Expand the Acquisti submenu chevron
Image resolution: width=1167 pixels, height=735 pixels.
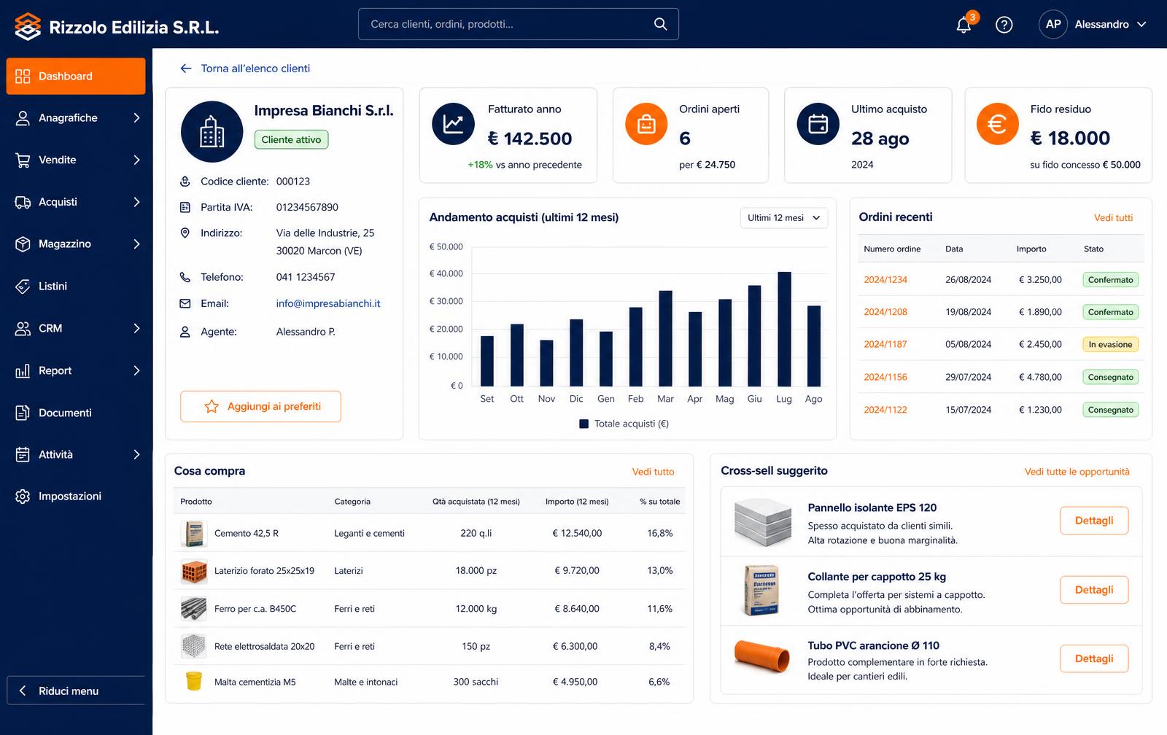(136, 202)
